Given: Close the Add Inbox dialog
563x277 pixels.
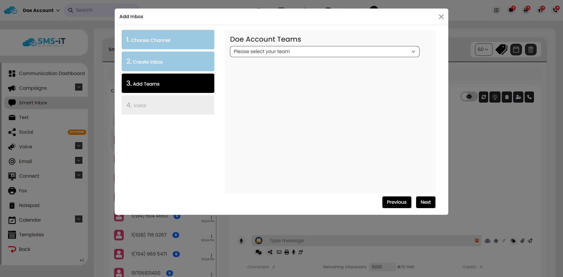Looking at the screenshot, I should [x=441, y=17].
